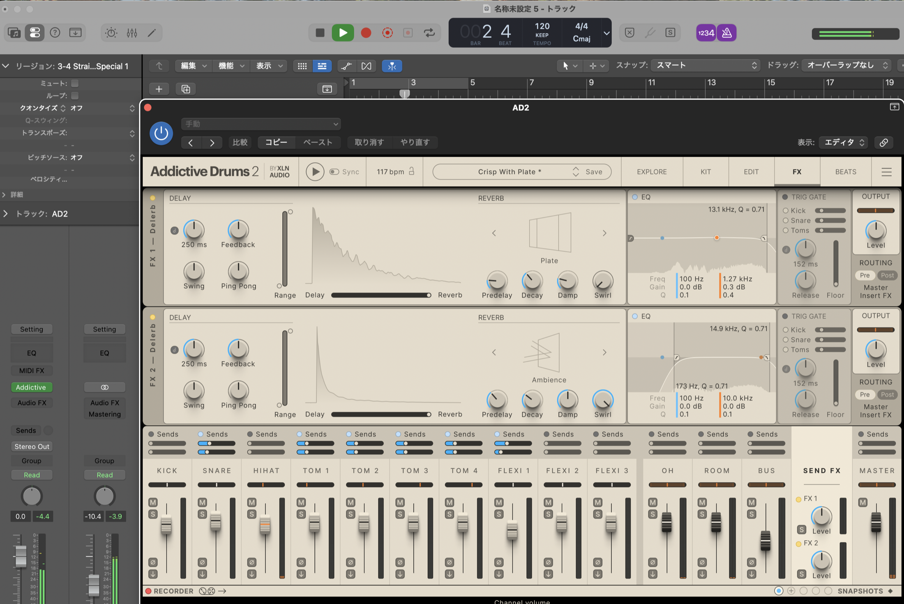This screenshot has height=604, width=904.
Task: Click the duplicate track icon
Action: coord(186,89)
